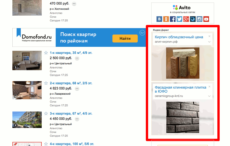The height and width of the screenshot is (146, 230).
Task: Close the Кирпич облицовочный цена ad
Action: point(210,36)
